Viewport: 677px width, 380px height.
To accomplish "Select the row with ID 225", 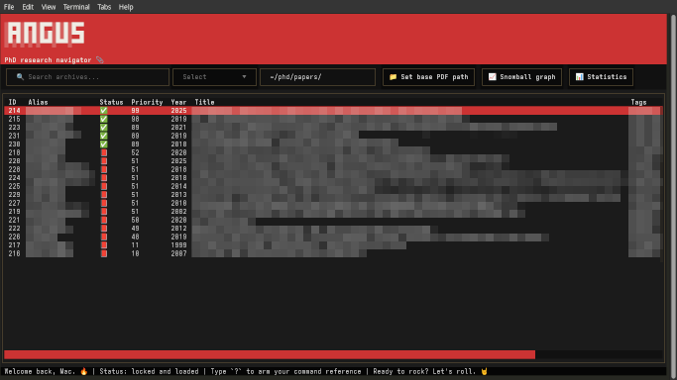I will [x=332, y=186].
